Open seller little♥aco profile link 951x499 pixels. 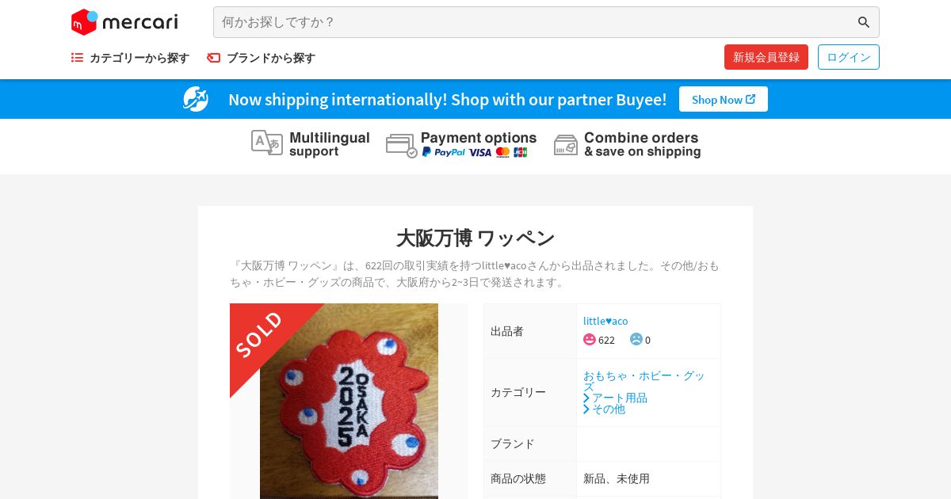[605, 321]
